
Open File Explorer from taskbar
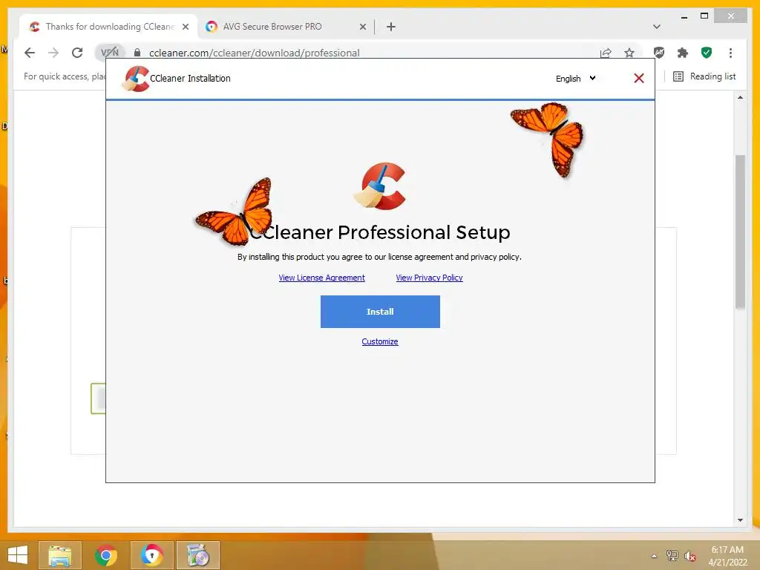coord(59,555)
